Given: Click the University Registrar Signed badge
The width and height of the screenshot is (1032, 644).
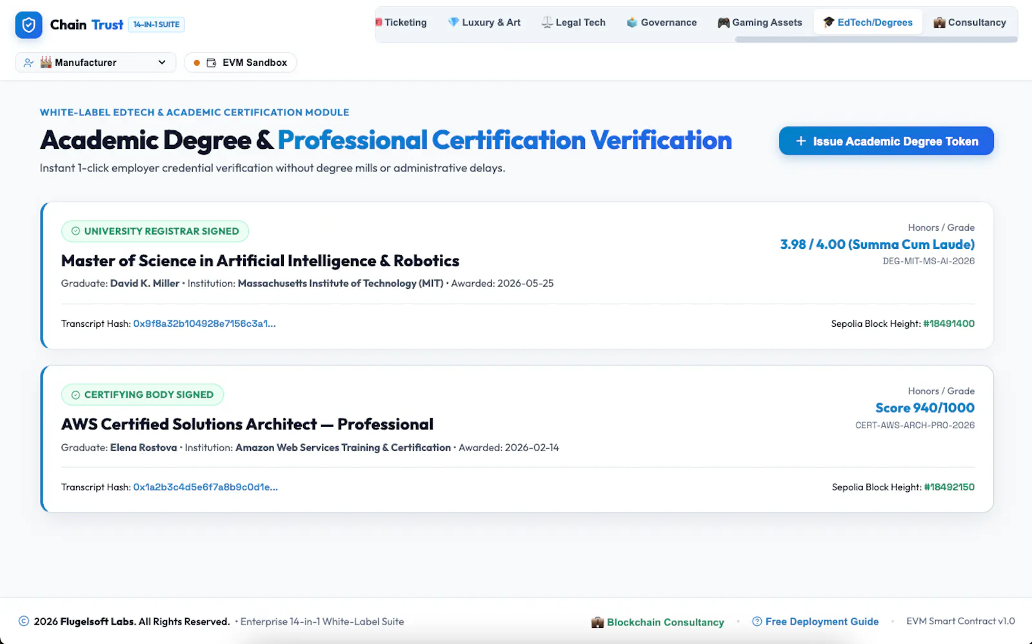Looking at the screenshot, I should 155,231.
